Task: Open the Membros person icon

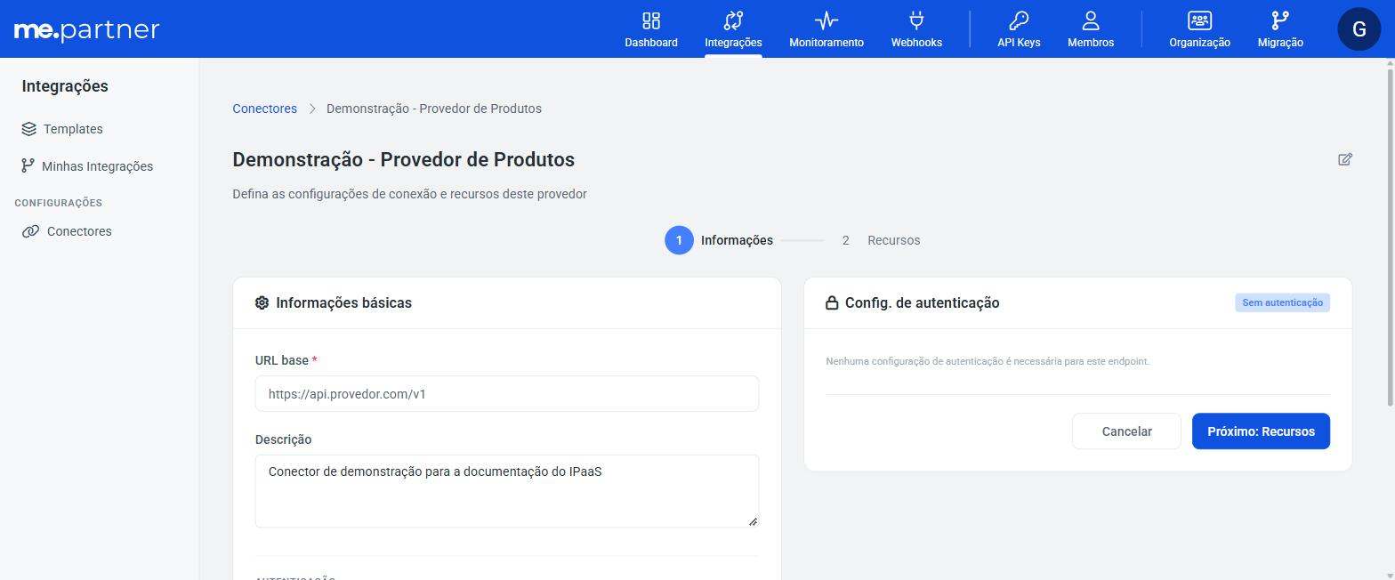Action: [x=1091, y=20]
